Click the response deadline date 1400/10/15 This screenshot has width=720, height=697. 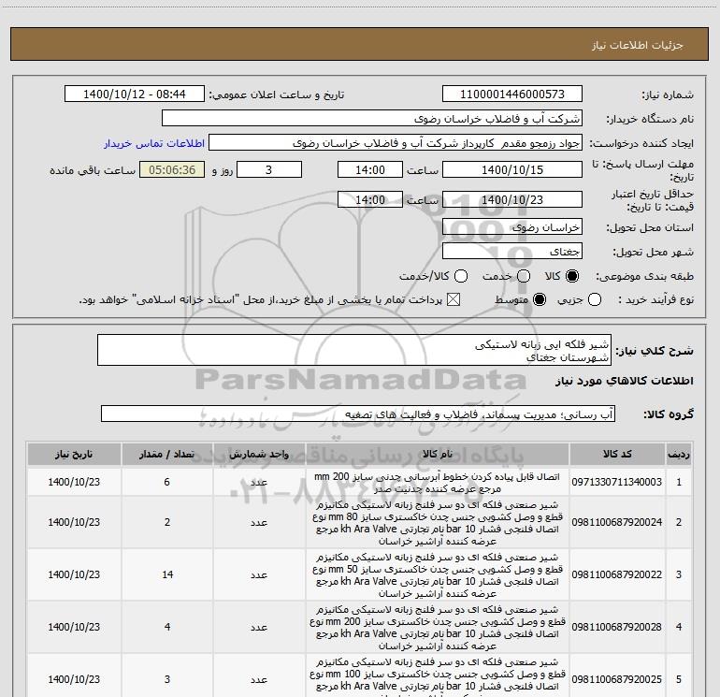pos(512,169)
